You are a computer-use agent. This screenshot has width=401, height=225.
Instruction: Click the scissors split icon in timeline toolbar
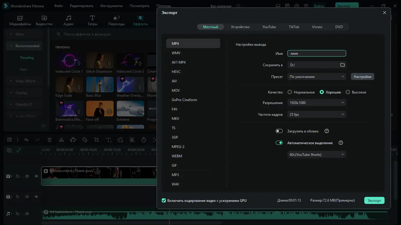(x=61, y=140)
